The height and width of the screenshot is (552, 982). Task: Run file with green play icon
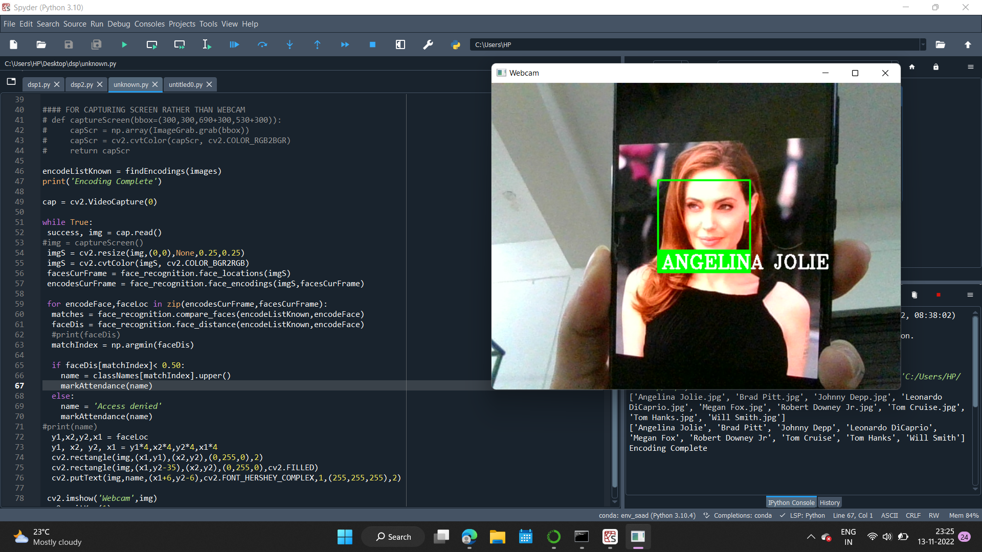tap(124, 45)
